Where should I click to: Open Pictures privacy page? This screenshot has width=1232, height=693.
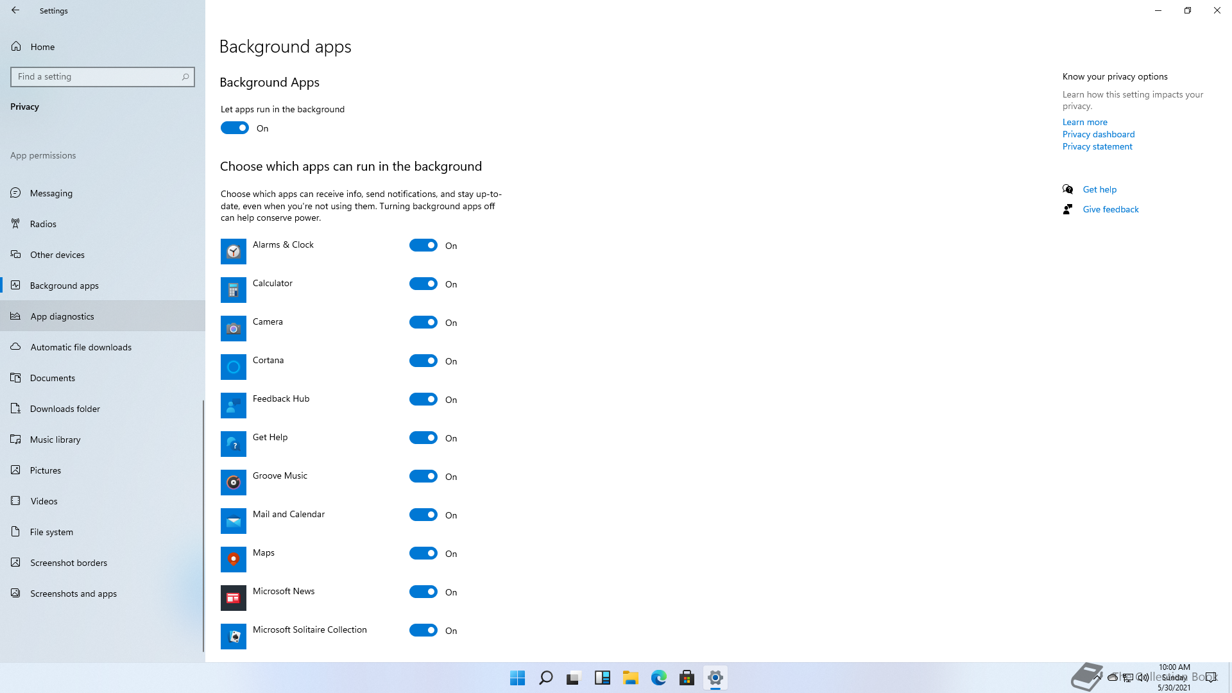[103, 470]
